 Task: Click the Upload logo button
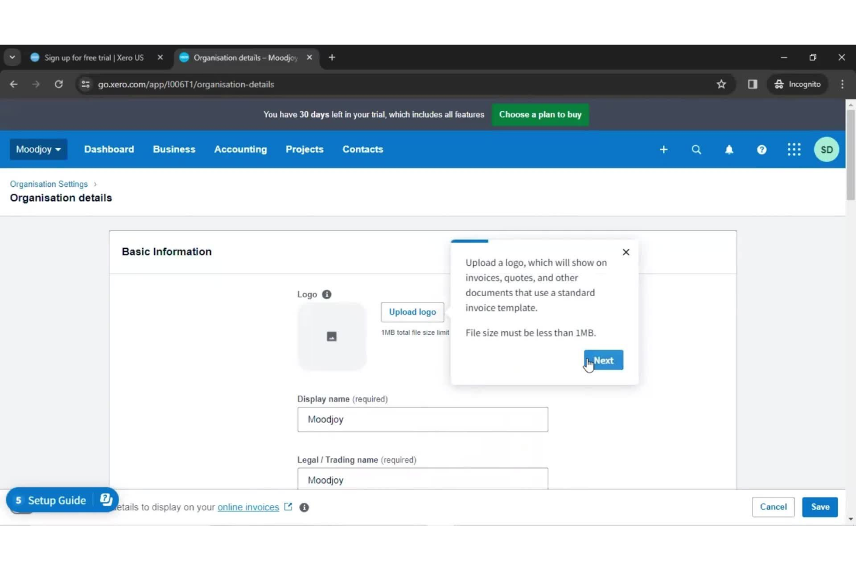point(412,312)
